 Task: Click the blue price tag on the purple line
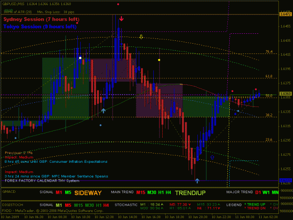point(285,181)
